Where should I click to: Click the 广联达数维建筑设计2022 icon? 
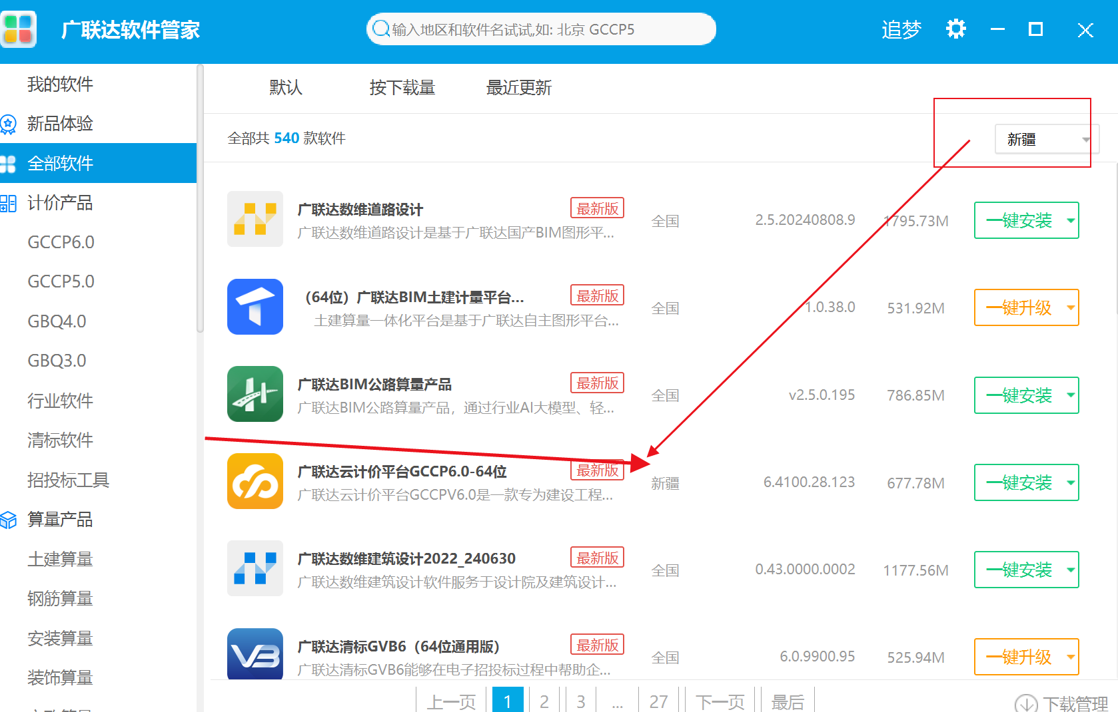[255, 568]
